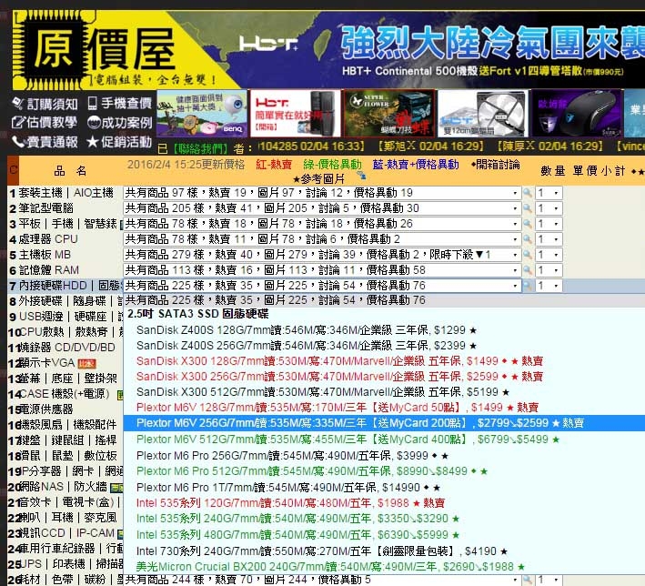Expand the 筆記型電腦 product dropdown

pyautogui.click(x=322, y=208)
